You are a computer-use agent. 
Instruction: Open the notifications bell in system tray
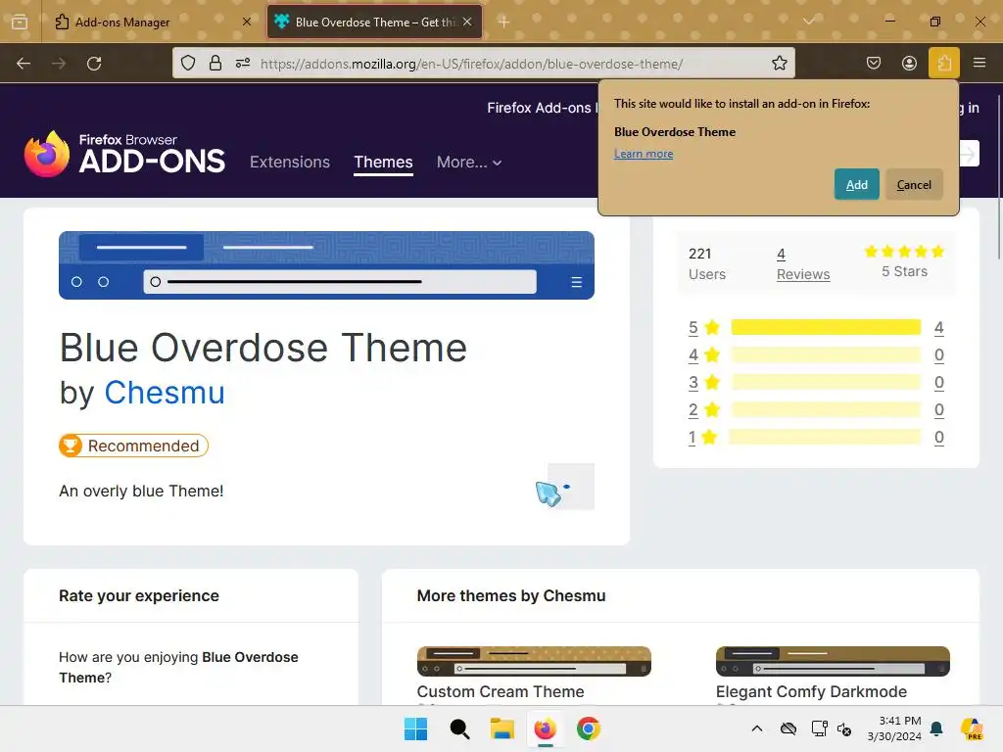click(937, 728)
